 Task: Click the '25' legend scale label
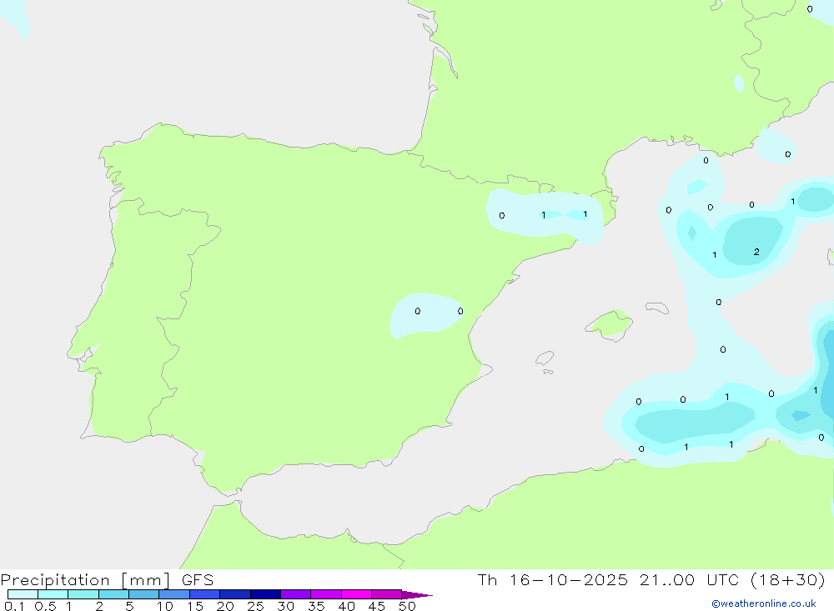click(255, 606)
